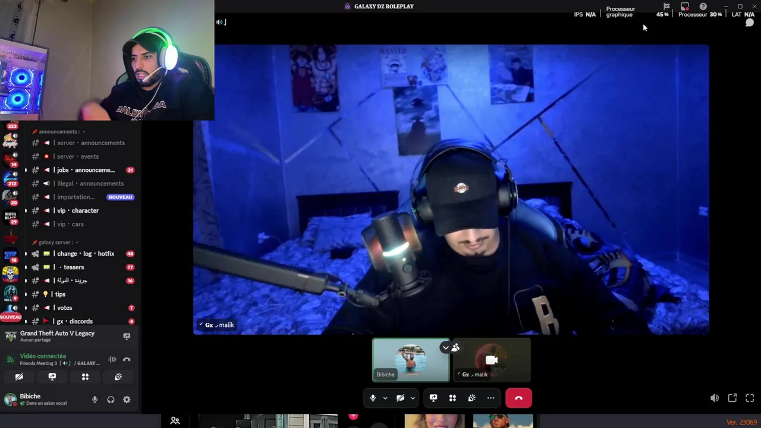Open Discord help question mark icon
This screenshot has width=761, height=428.
pyautogui.click(x=703, y=7)
